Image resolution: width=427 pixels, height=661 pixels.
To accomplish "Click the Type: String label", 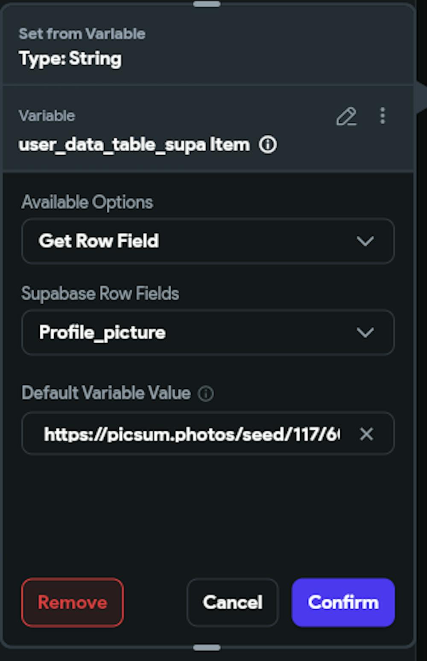I will point(70,59).
